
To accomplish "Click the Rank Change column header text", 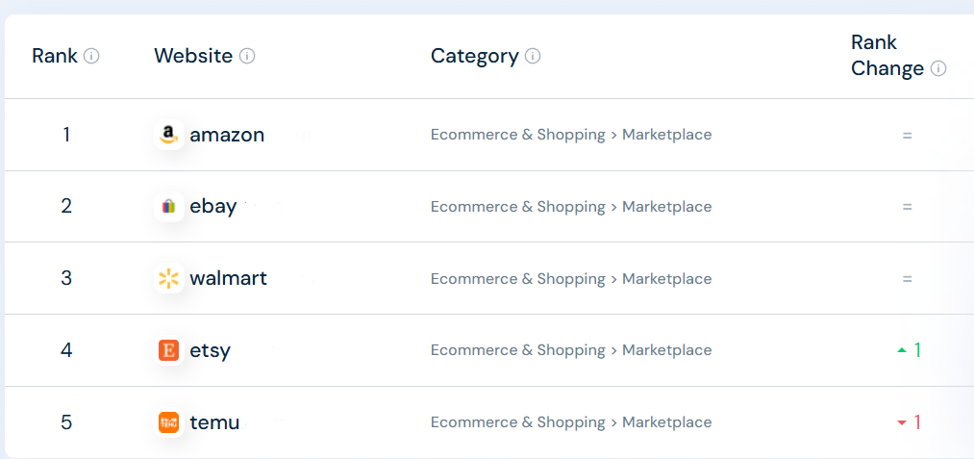I will coord(887,56).
